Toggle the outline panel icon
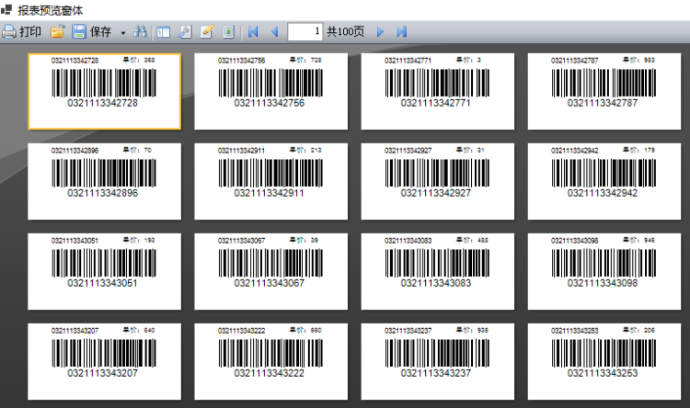 tap(163, 31)
